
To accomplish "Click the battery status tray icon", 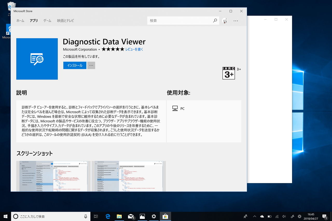I will pyautogui.click(x=269, y=216).
